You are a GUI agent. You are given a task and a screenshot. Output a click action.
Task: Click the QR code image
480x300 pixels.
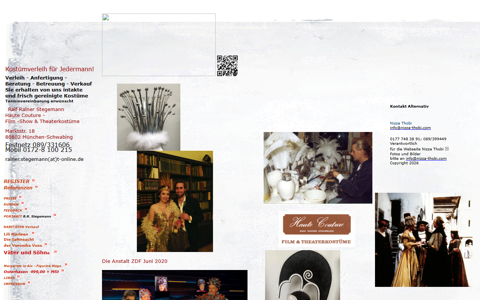[x=227, y=66]
